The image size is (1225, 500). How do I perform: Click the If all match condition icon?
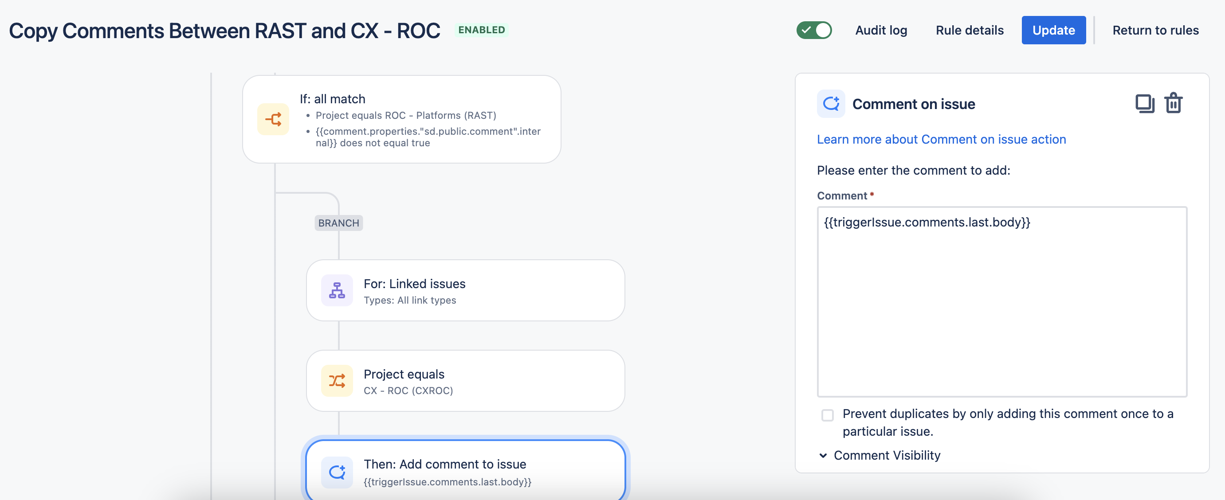[x=273, y=119]
